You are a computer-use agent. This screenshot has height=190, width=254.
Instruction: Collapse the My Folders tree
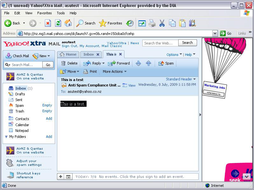coord(6,137)
